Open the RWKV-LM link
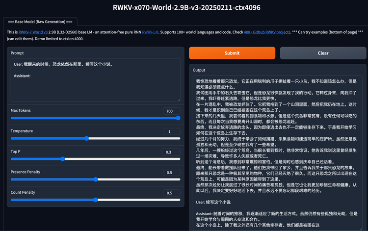This screenshot has height=231, width=368. pyautogui.click(x=150, y=32)
